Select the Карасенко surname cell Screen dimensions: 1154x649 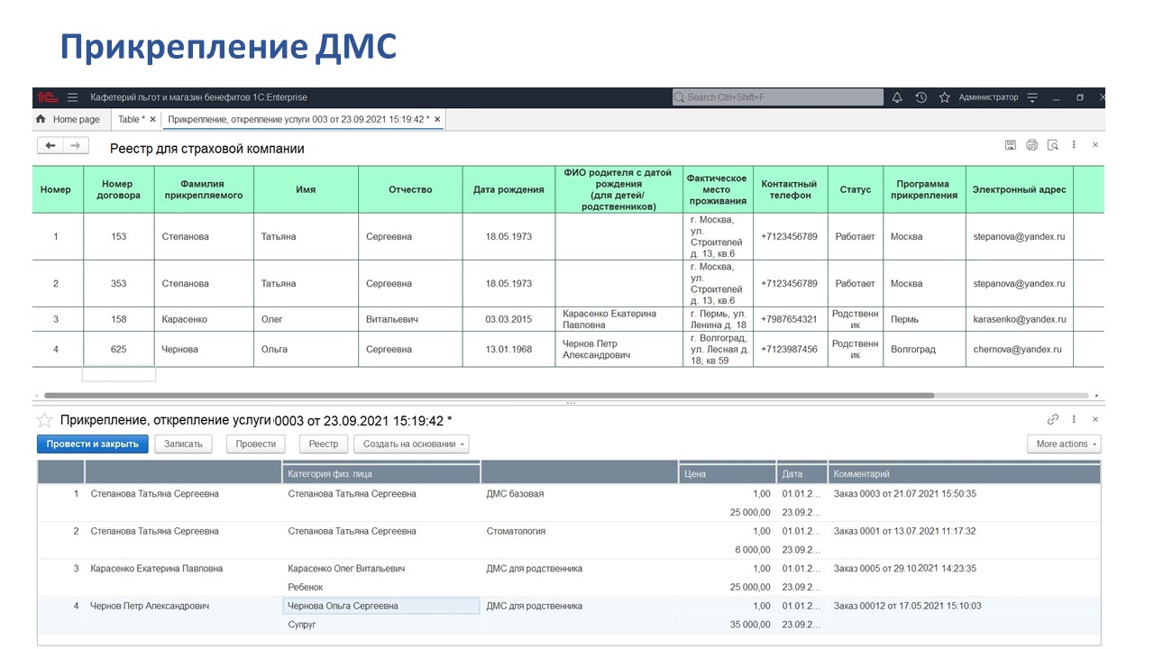pos(203,319)
